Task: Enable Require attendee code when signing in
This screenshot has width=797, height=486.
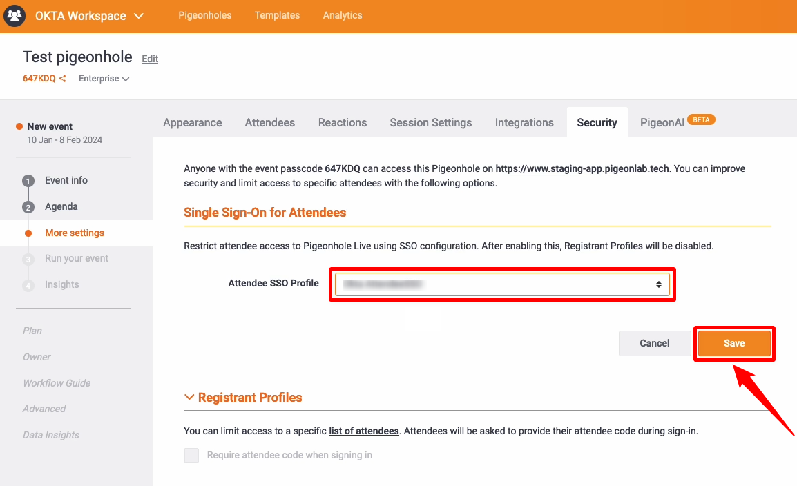Action: coord(191,456)
